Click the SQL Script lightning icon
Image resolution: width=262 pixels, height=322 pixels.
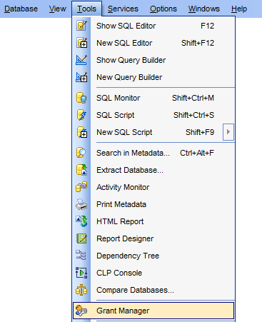[81, 115]
